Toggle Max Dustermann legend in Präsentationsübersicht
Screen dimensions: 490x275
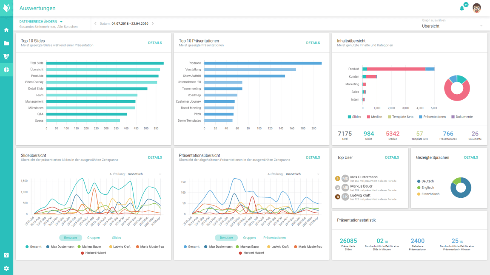click(x=218, y=247)
